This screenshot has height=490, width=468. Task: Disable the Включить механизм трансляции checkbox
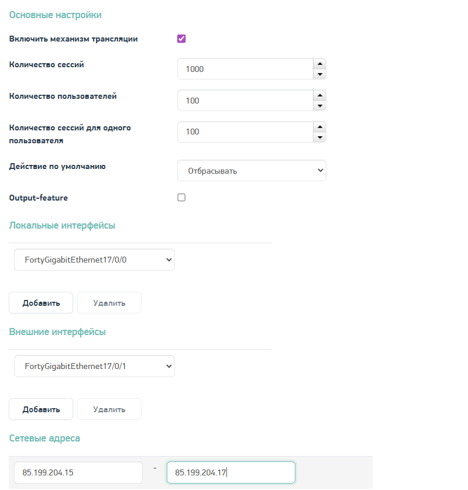pyautogui.click(x=181, y=39)
